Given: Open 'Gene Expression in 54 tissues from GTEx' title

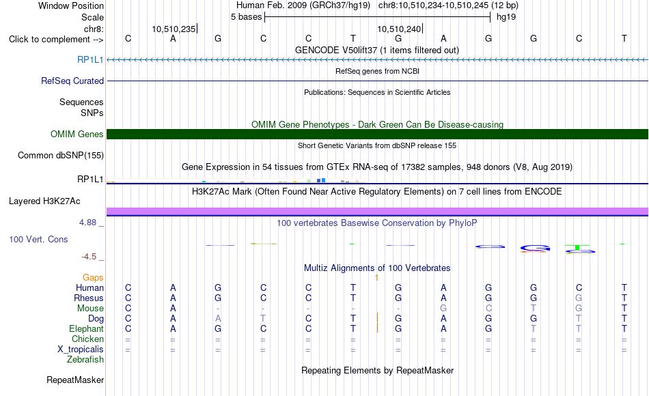Looking at the screenshot, I should 377,167.
